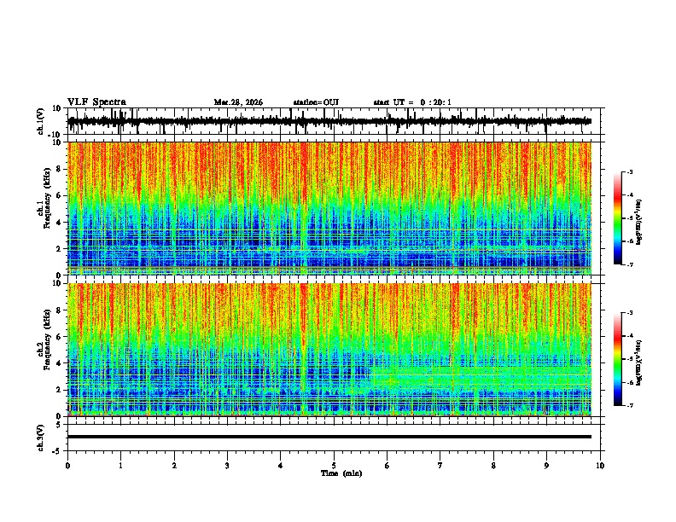
Task: Click the "10" tick on ch.2 frequency axis
Action: click(57, 283)
